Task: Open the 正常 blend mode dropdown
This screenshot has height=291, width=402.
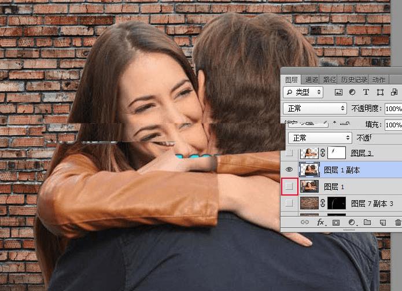Action: pos(315,108)
